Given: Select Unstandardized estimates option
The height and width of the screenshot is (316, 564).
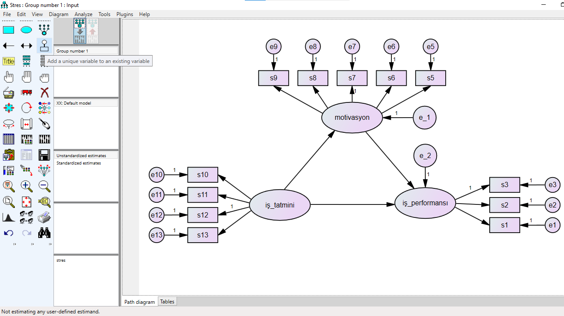Looking at the screenshot, I should point(81,155).
